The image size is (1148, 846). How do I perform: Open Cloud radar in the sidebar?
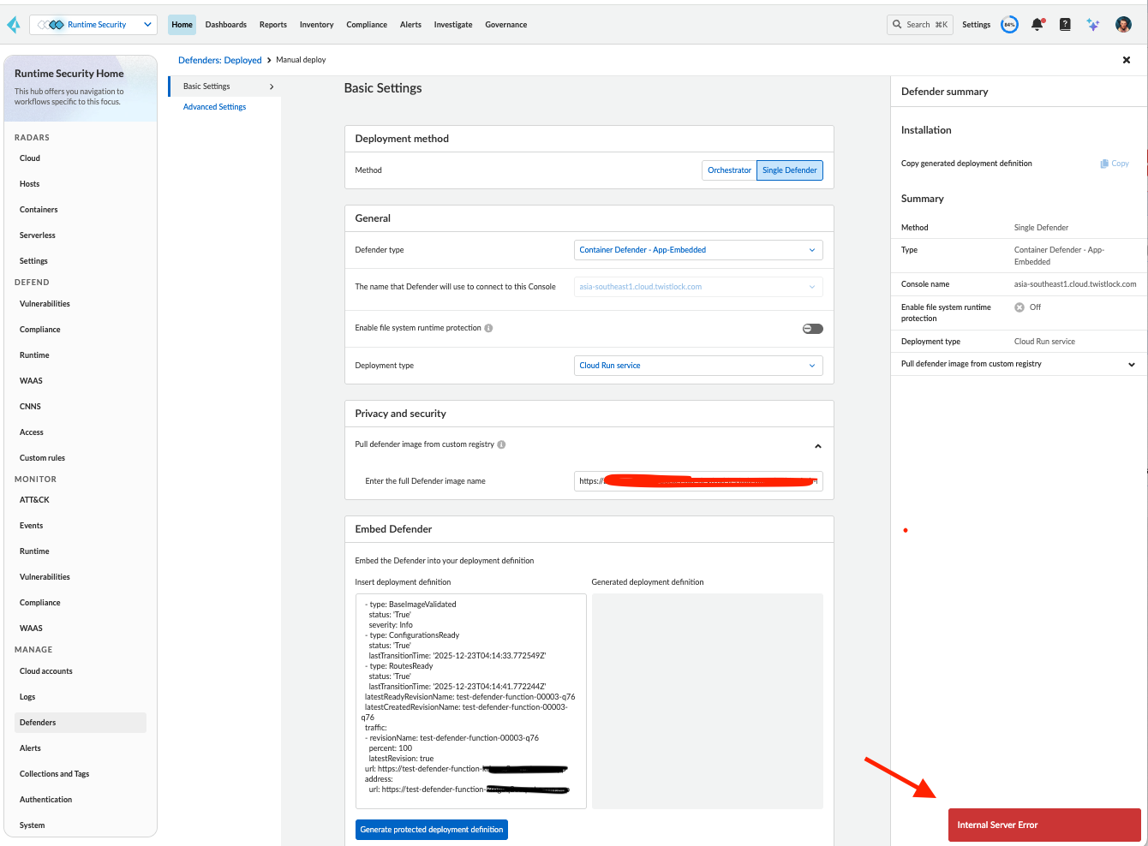tap(30, 158)
